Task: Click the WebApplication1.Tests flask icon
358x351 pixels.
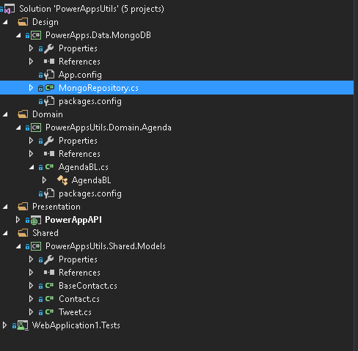Action: 23,325
